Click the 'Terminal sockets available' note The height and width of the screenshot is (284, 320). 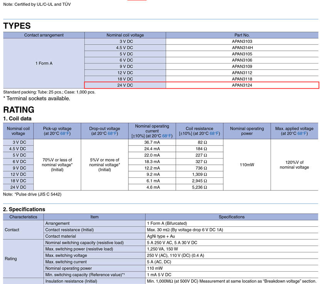point(37,99)
